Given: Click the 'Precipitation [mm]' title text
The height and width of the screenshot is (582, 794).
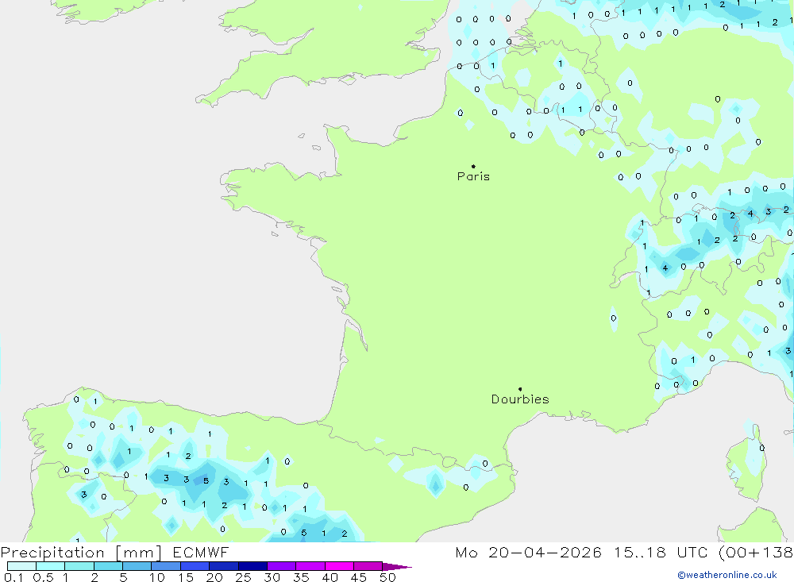Looking at the screenshot, I should tap(81, 553).
